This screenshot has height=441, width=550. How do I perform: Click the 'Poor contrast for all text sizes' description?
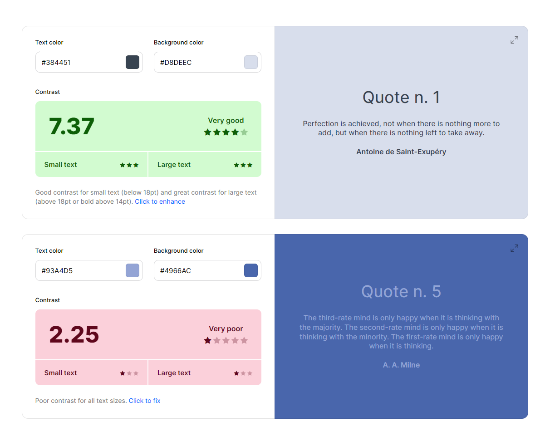coord(81,401)
